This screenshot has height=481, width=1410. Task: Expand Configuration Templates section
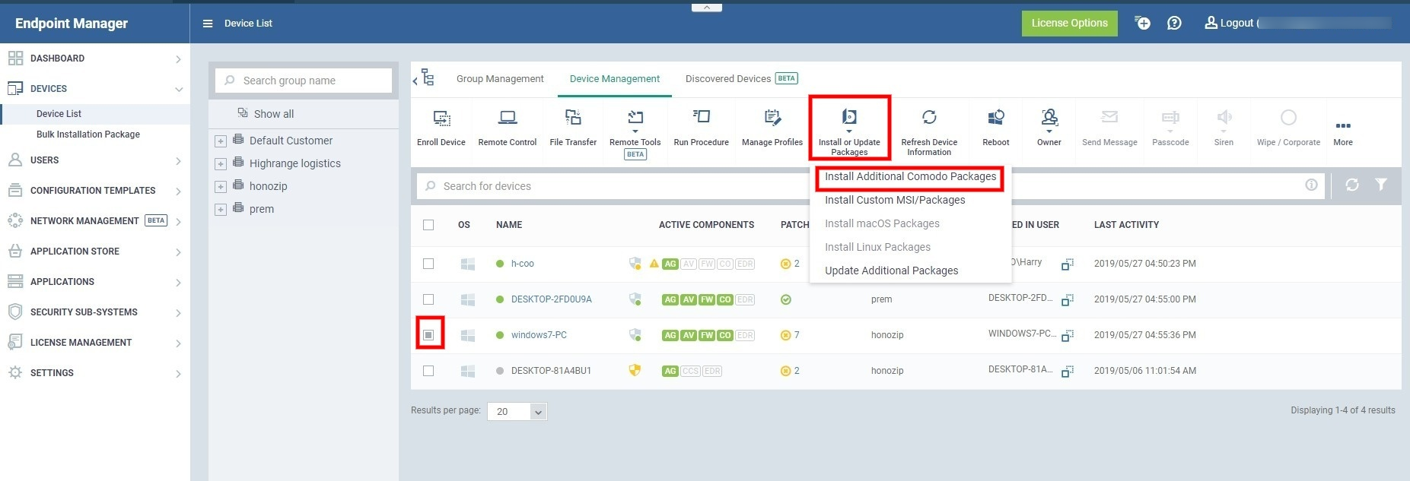[x=95, y=191]
